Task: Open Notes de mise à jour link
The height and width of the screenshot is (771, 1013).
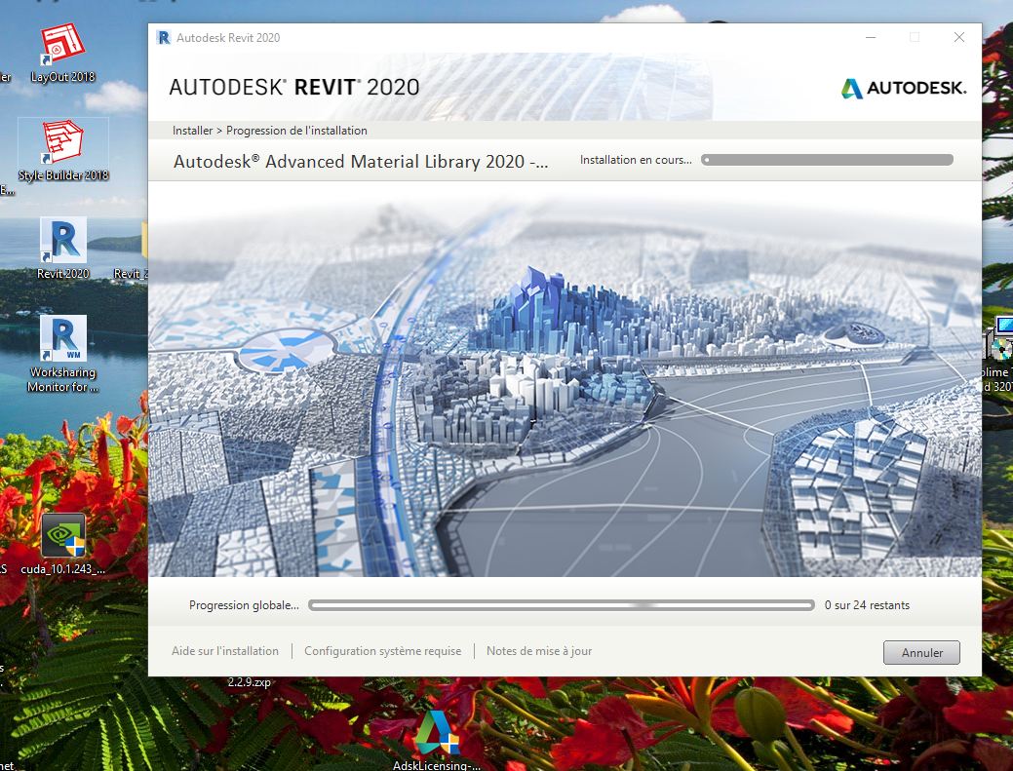Action: 539,651
